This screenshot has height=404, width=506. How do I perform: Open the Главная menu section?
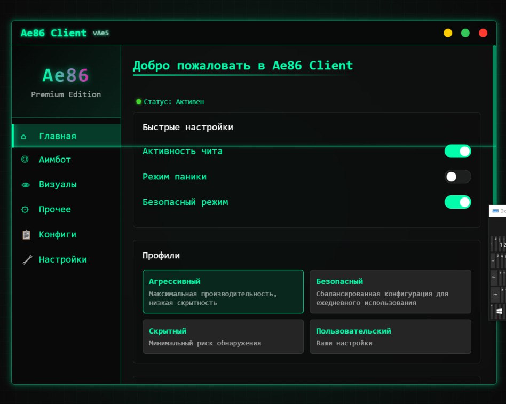[x=67, y=136]
